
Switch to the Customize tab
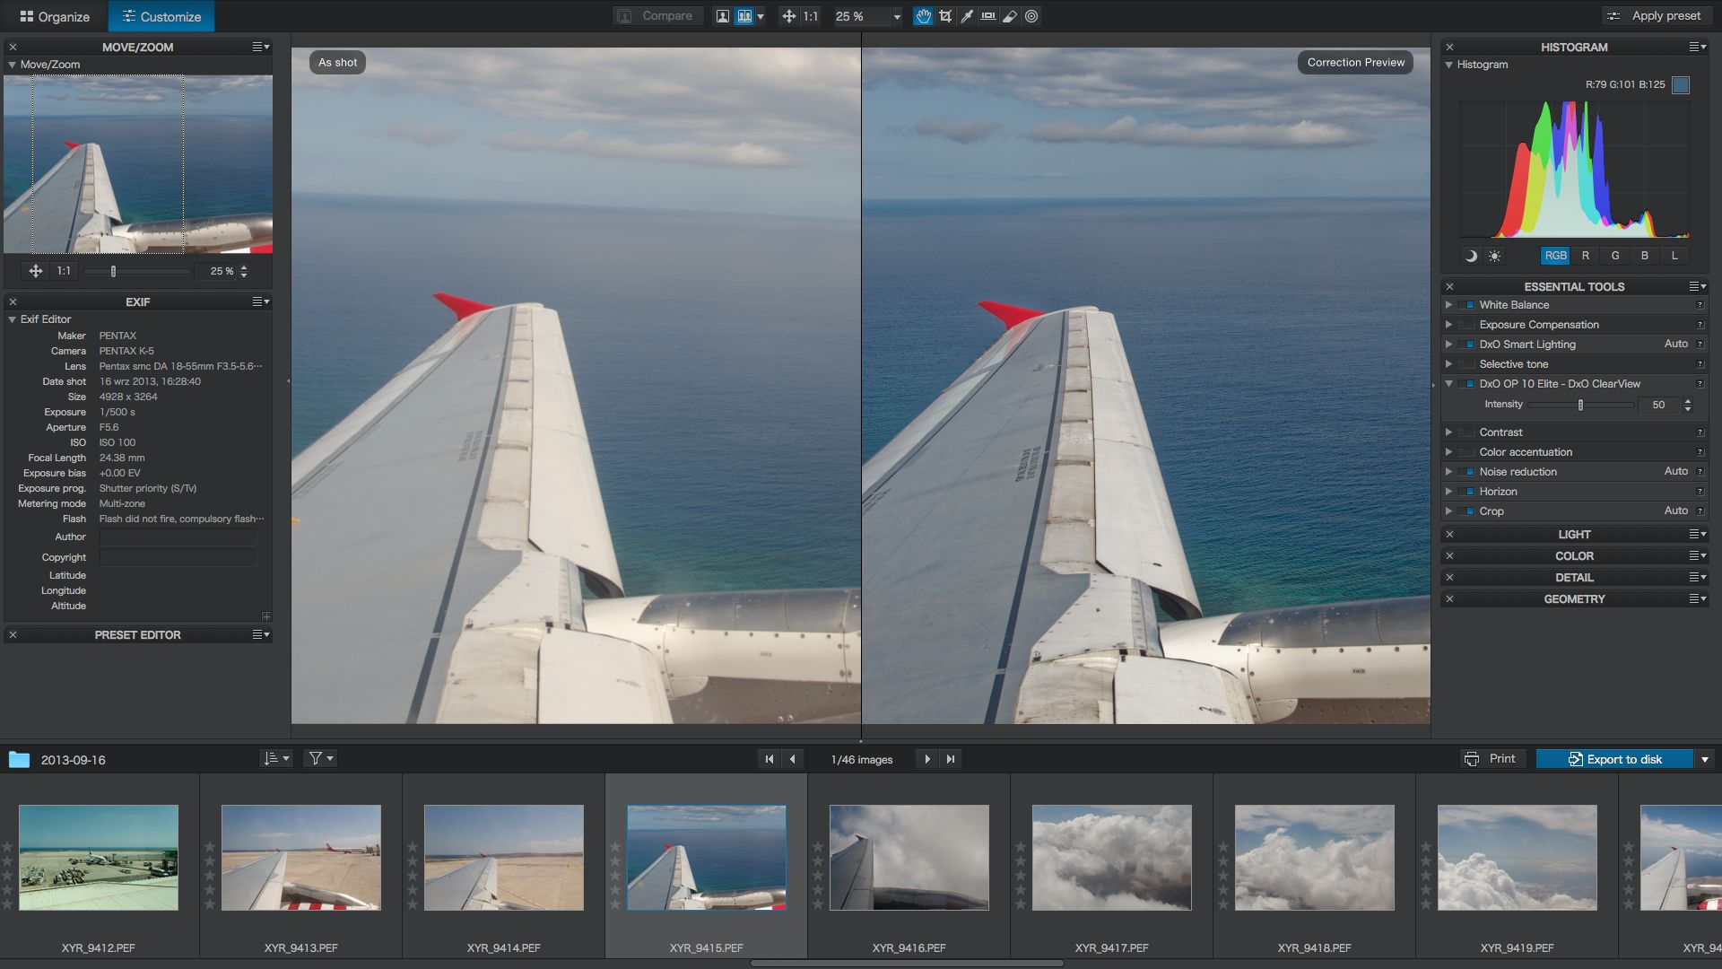(x=161, y=16)
